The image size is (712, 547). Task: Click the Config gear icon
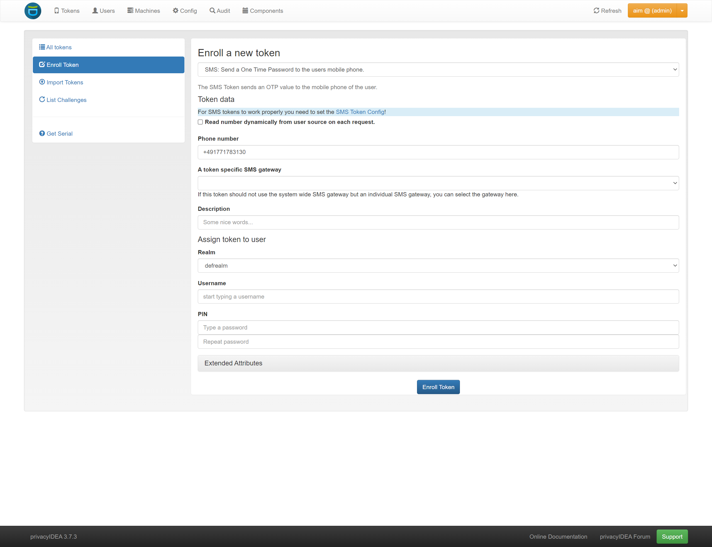pos(175,11)
